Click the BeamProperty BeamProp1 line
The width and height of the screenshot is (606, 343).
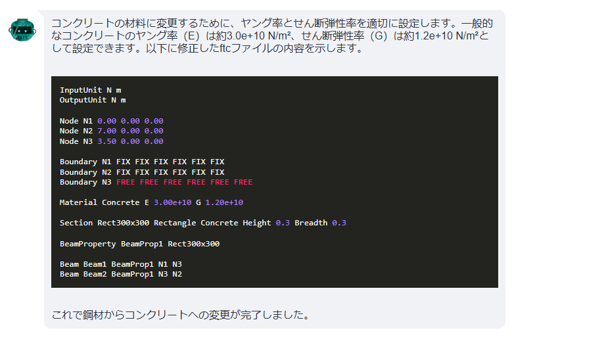click(x=139, y=244)
